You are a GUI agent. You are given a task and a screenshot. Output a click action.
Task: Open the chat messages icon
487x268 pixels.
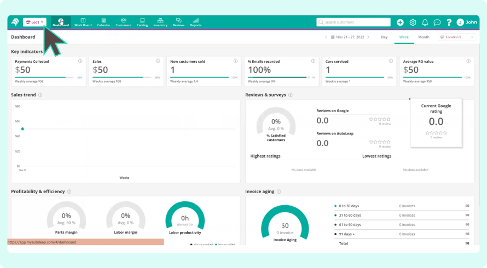(437, 22)
